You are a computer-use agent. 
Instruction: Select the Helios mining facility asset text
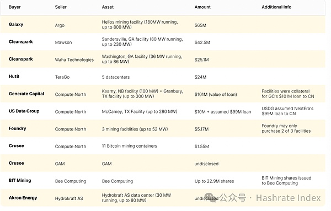(x=140, y=24)
